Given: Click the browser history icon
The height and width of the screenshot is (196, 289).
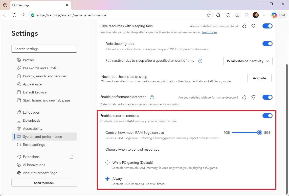Looking at the screenshot, I should point(228,15).
